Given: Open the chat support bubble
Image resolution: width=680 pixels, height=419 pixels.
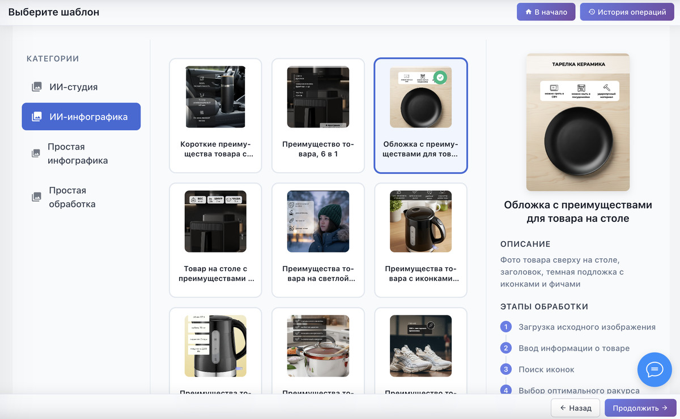Looking at the screenshot, I should click(x=654, y=370).
